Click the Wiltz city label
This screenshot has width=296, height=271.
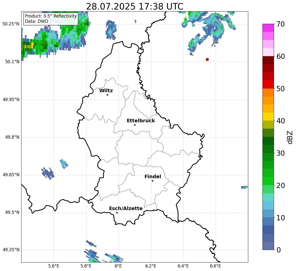pyautogui.click(x=106, y=91)
